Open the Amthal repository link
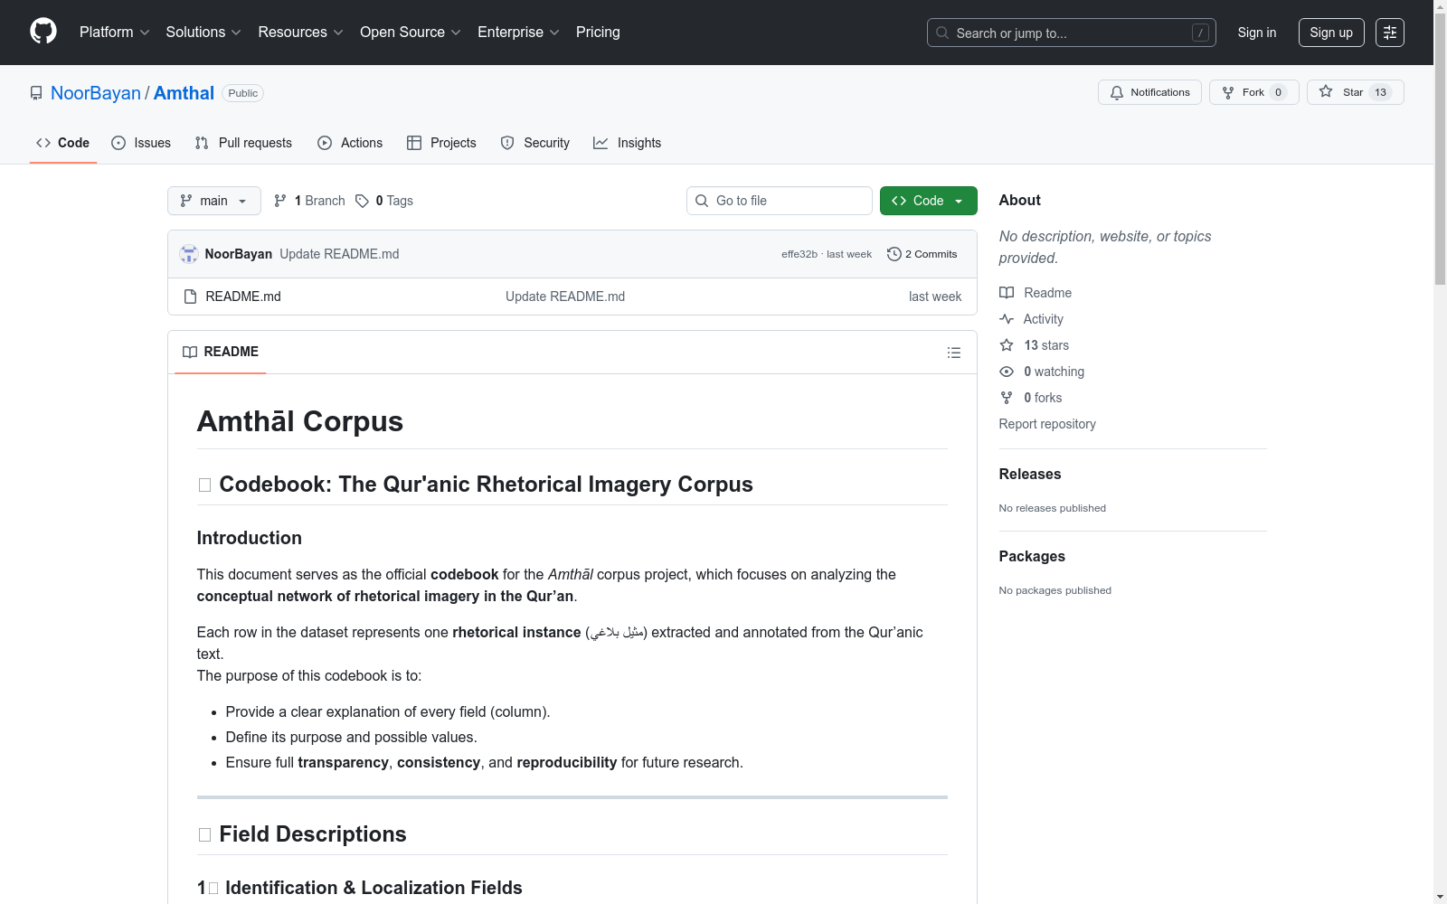This screenshot has width=1447, height=904. [184, 93]
